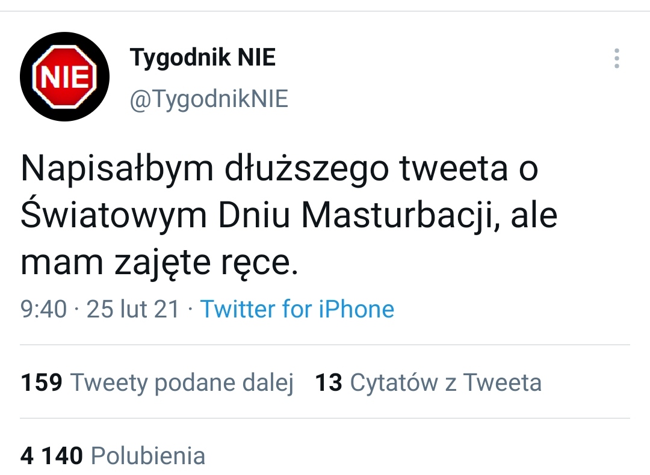Show the 159 retweets count

click(42, 382)
